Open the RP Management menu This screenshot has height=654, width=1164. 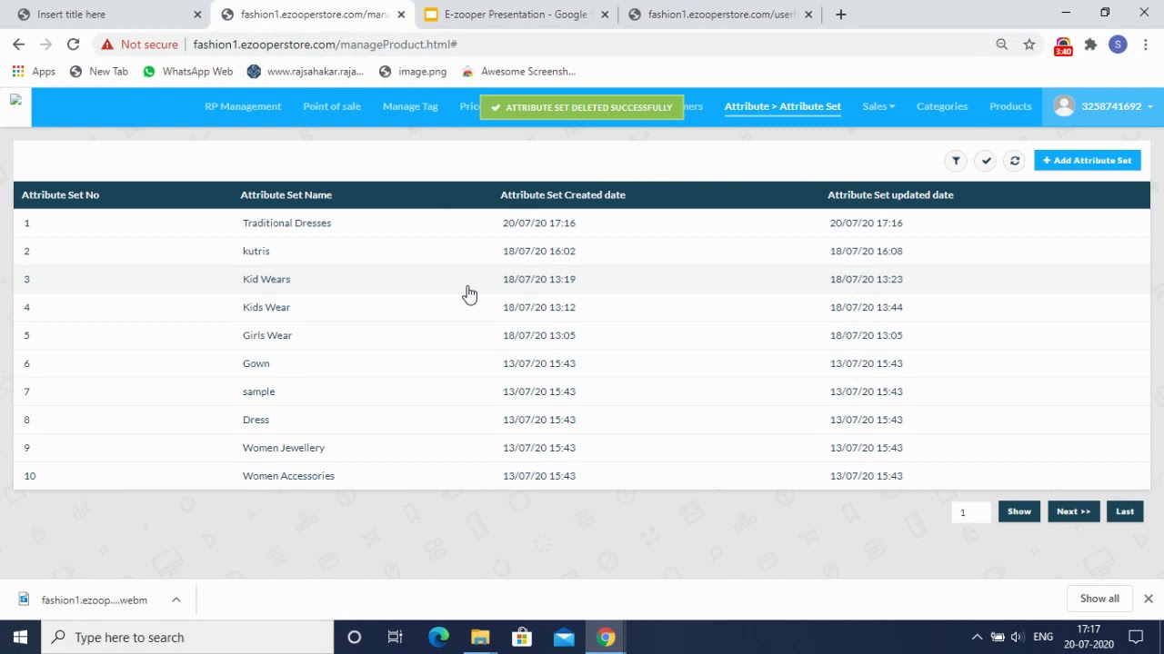pyautogui.click(x=243, y=106)
